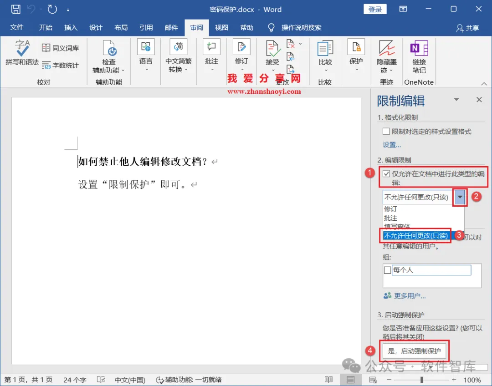The image size is (492, 386).
Task: Click 检查辅助功能 accessibility icon
Action: point(109,48)
